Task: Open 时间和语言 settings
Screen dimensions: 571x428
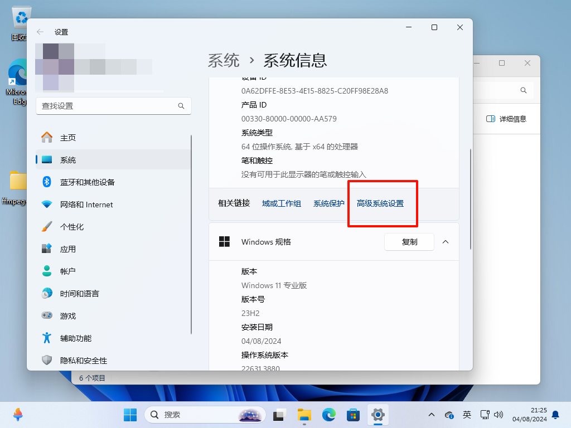Action: click(113, 294)
